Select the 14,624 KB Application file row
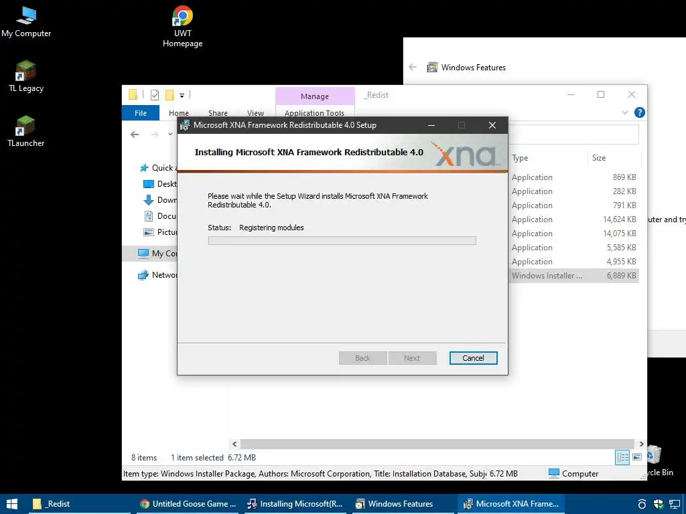 pos(573,219)
